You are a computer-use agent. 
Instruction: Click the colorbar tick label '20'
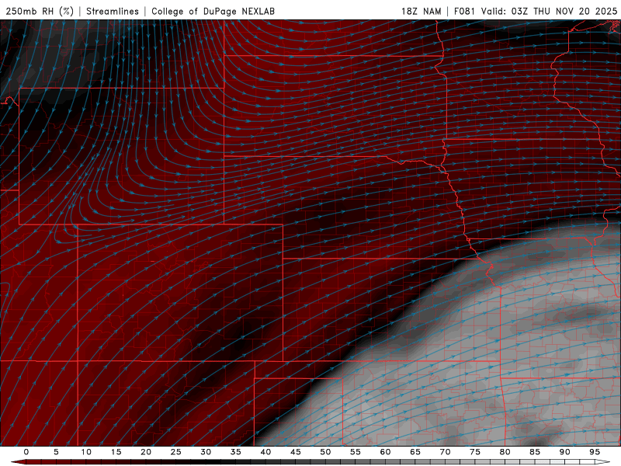click(146, 452)
